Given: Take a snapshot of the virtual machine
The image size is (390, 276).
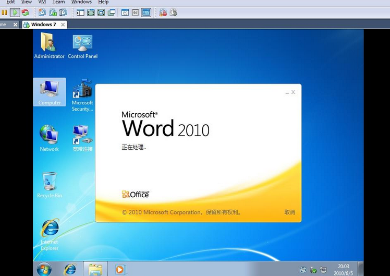Looking at the screenshot, I should coord(42,13).
